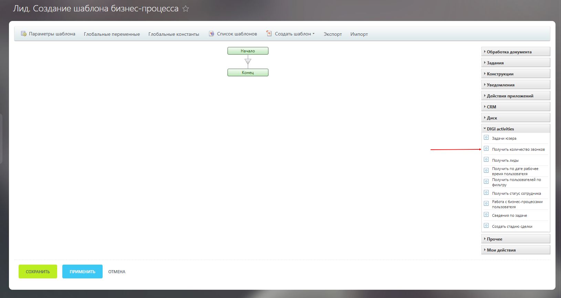
Task: Click the ОТМЕНА link
Action: [117, 272]
